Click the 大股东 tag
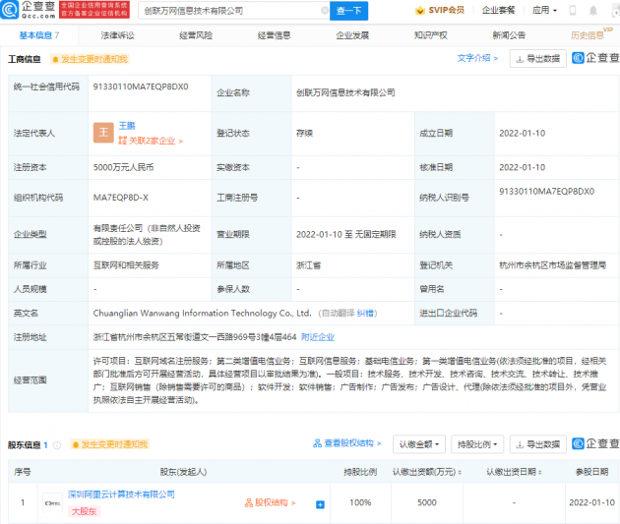The height and width of the screenshot is (524, 620). click(x=85, y=511)
